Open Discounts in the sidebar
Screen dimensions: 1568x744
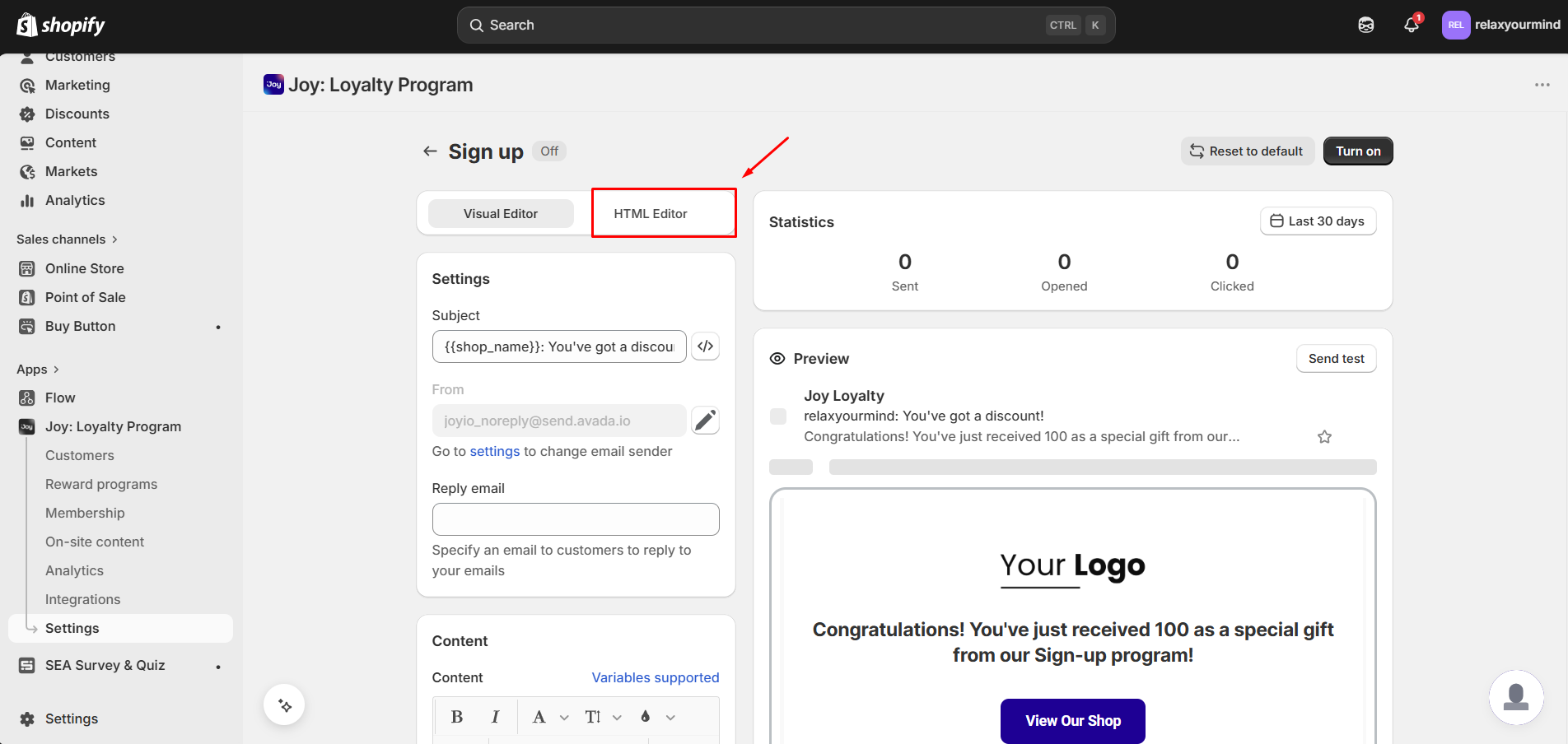tap(77, 114)
